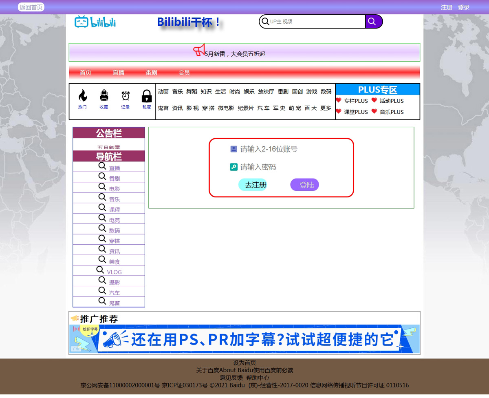Open 直播 in red navigation bar

tap(118, 73)
